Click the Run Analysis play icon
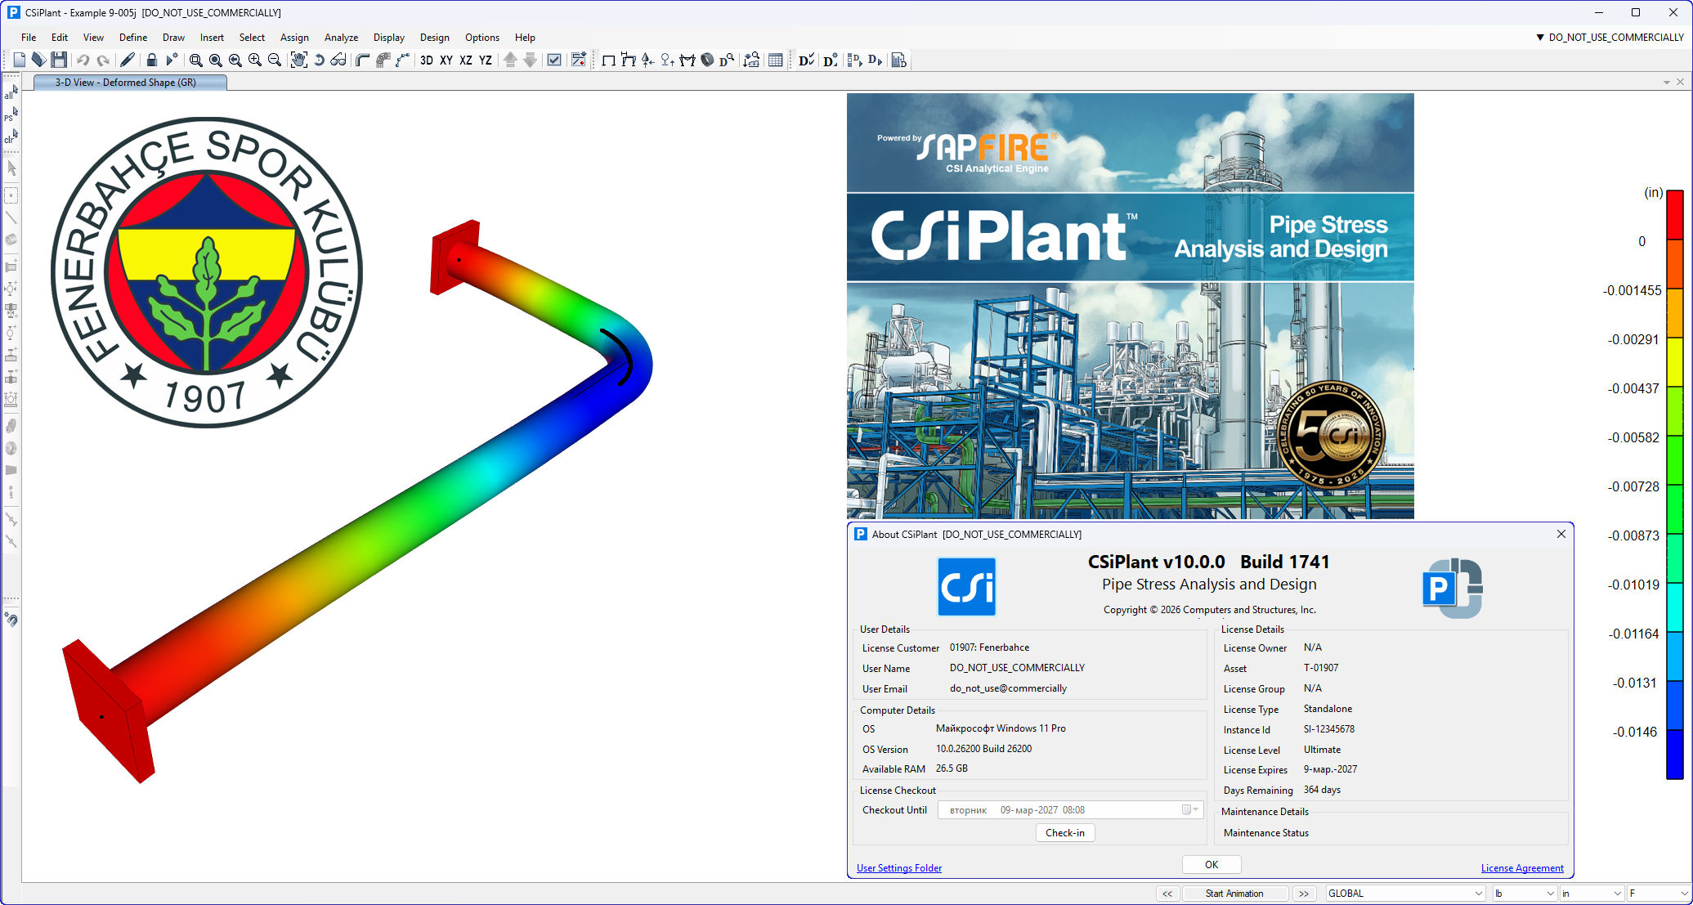The image size is (1693, 905). coord(172,60)
